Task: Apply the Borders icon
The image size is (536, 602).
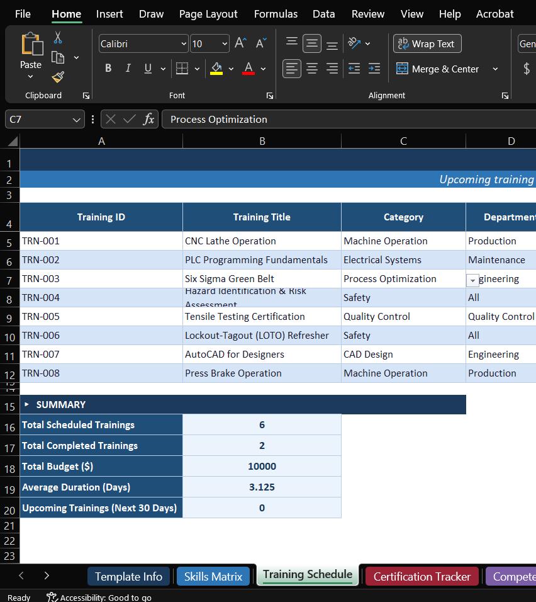Action: 182,69
